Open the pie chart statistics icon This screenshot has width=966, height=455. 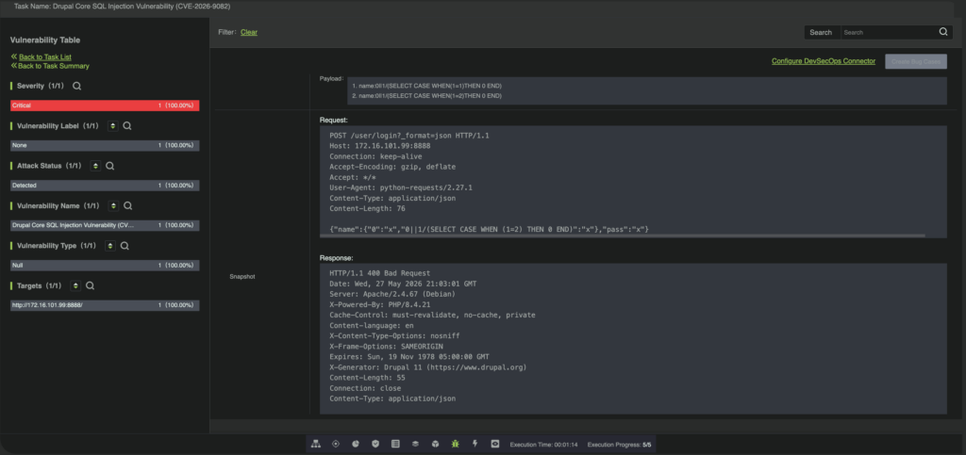(356, 444)
